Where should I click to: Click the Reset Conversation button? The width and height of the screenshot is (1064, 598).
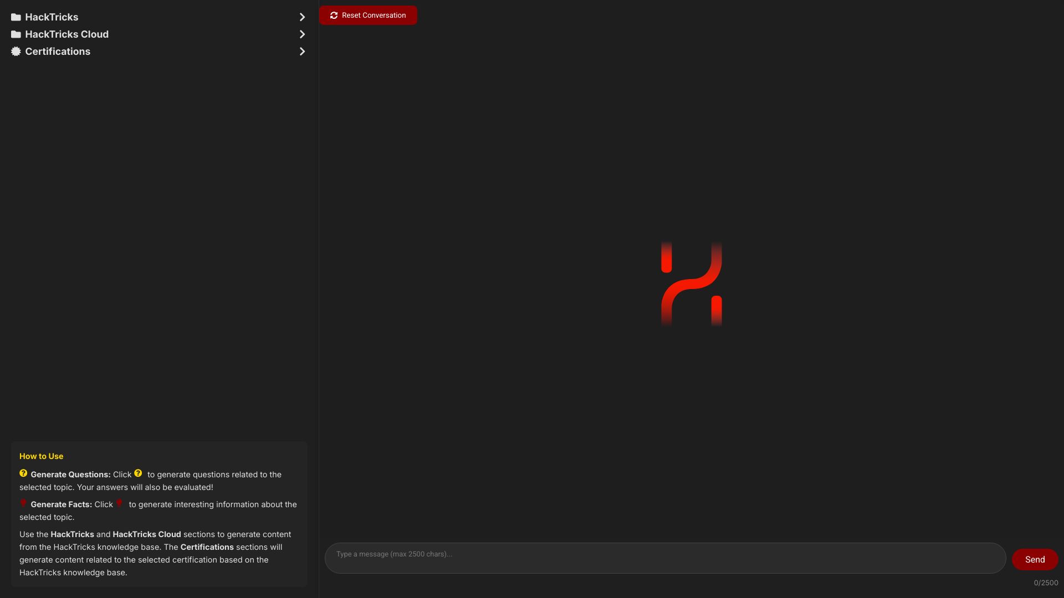pos(368,16)
